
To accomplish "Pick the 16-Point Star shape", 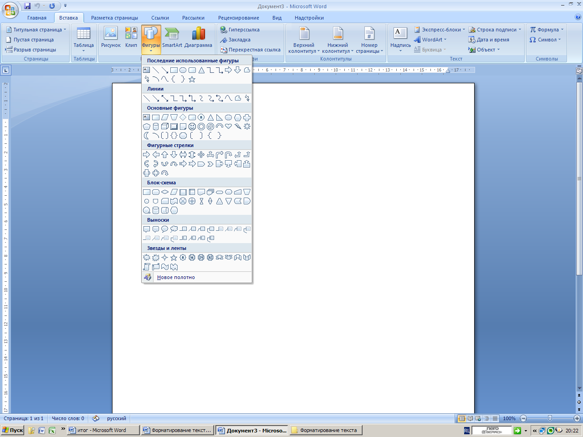I will point(192,258).
